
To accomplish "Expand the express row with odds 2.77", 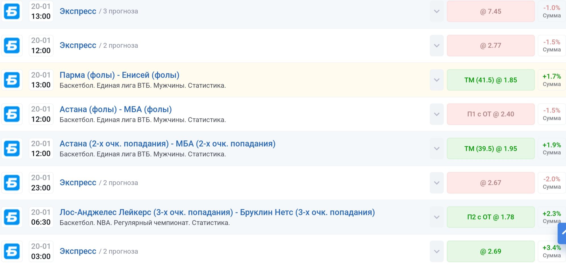I will click(x=437, y=45).
